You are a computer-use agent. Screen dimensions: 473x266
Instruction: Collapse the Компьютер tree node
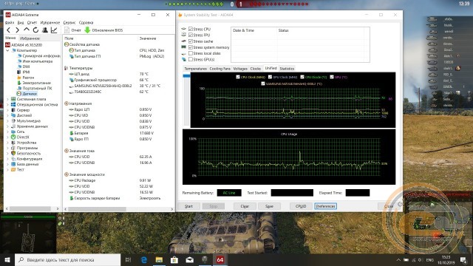[x=7, y=50]
